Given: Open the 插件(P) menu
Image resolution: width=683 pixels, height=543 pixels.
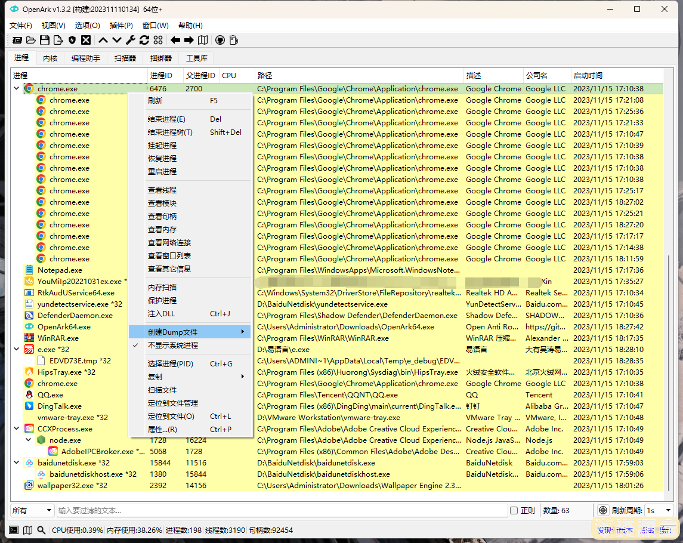Looking at the screenshot, I should coord(121,25).
